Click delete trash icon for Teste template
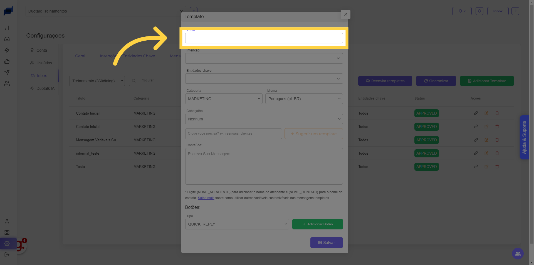534x265 pixels. 497,167
